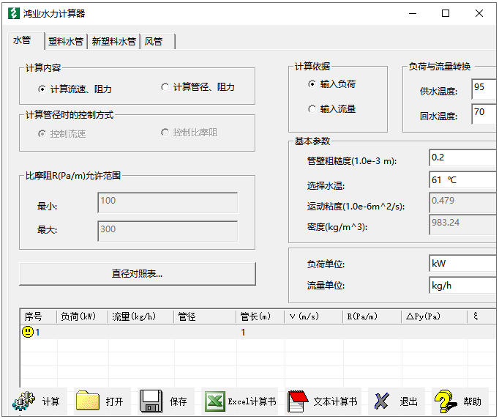Open the 流量单位 kg/h dropdown
Image resolution: width=499 pixels, height=419 pixels.
point(462,285)
